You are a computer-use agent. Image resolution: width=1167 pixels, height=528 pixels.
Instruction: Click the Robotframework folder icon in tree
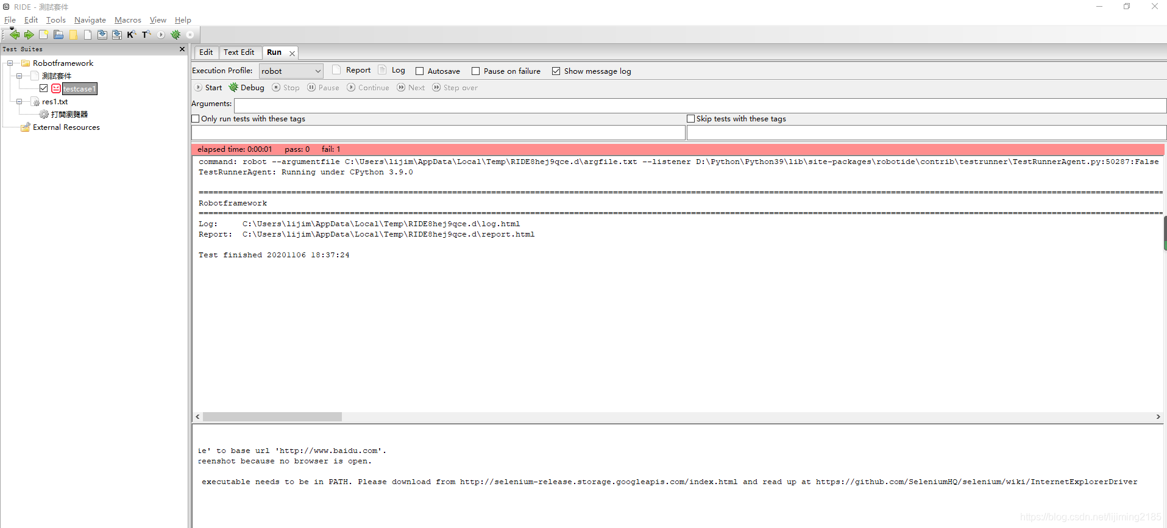[26, 63]
